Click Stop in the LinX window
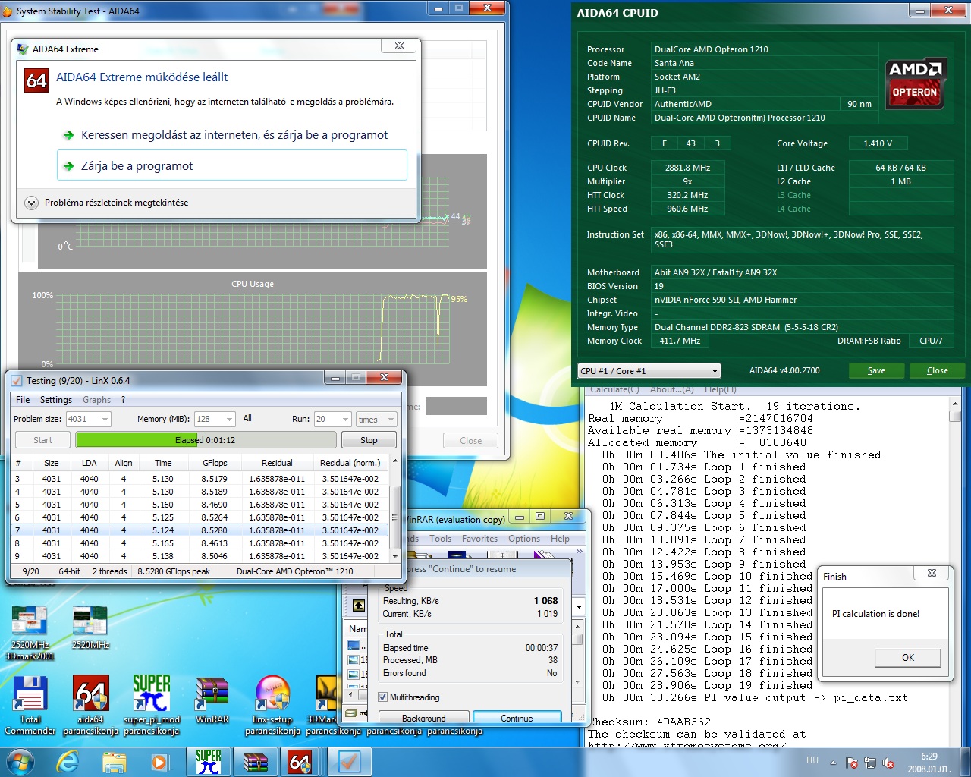This screenshot has width=971, height=777. pyautogui.click(x=369, y=440)
